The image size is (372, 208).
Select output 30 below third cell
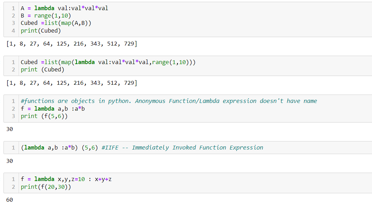click(x=9, y=129)
